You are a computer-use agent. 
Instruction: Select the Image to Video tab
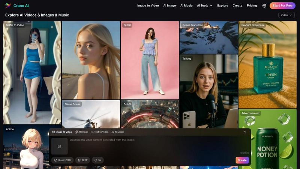62,132
